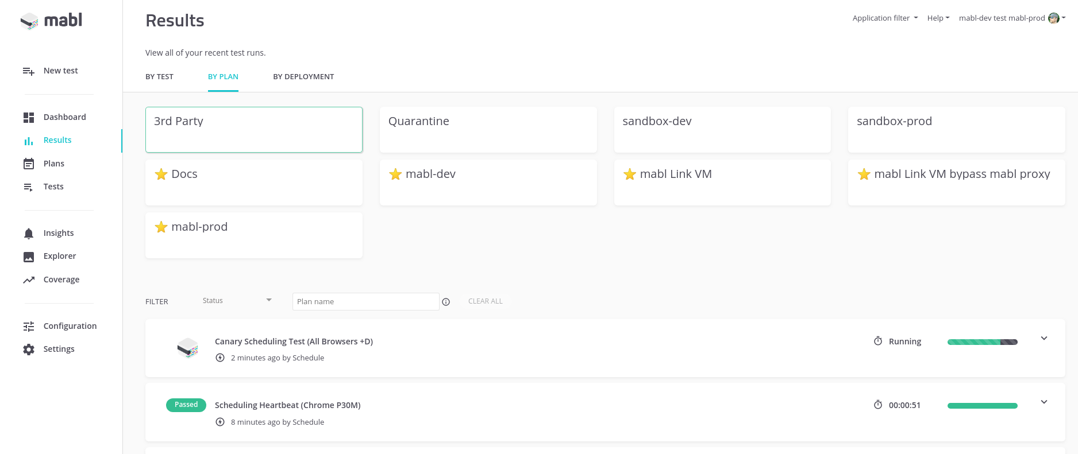Open the mabl-dev test mabl-prod account menu
This screenshot has width=1078, height=454.
[1012, 18]
